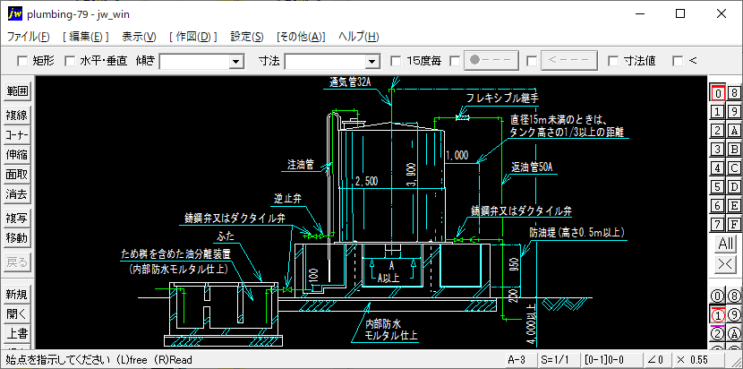Activate the 消去 (erase) tool
The image size is (743, 369).
coord(17,193)
